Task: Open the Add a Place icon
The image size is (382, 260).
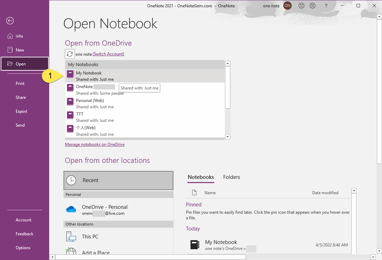Action: pyautogui.click(x=71, y=251)
